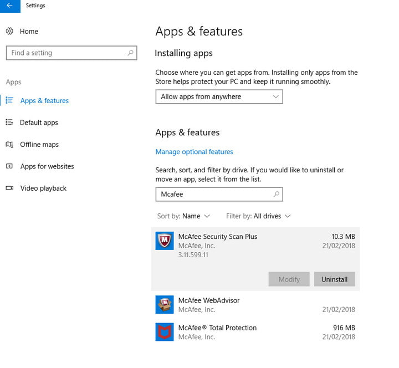Open the Allow apps from anywhere dropdown
This screenshot has width=399, height=368.
[x=219, y=96]
